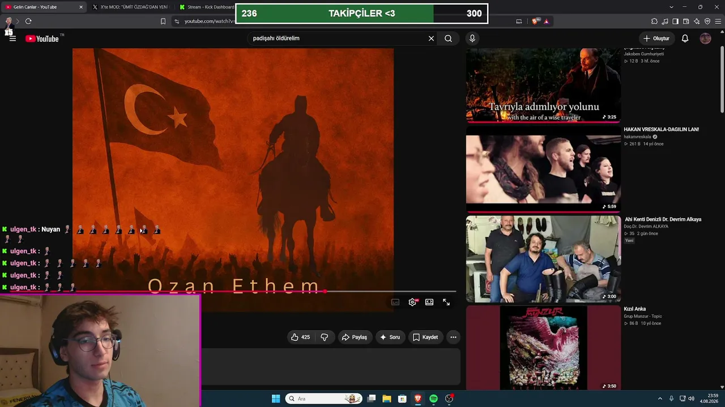Image resolution: width=725 pixels, height=407 pixels.
Task: Open the tray microphone indicator
Action: click(671, 399)
